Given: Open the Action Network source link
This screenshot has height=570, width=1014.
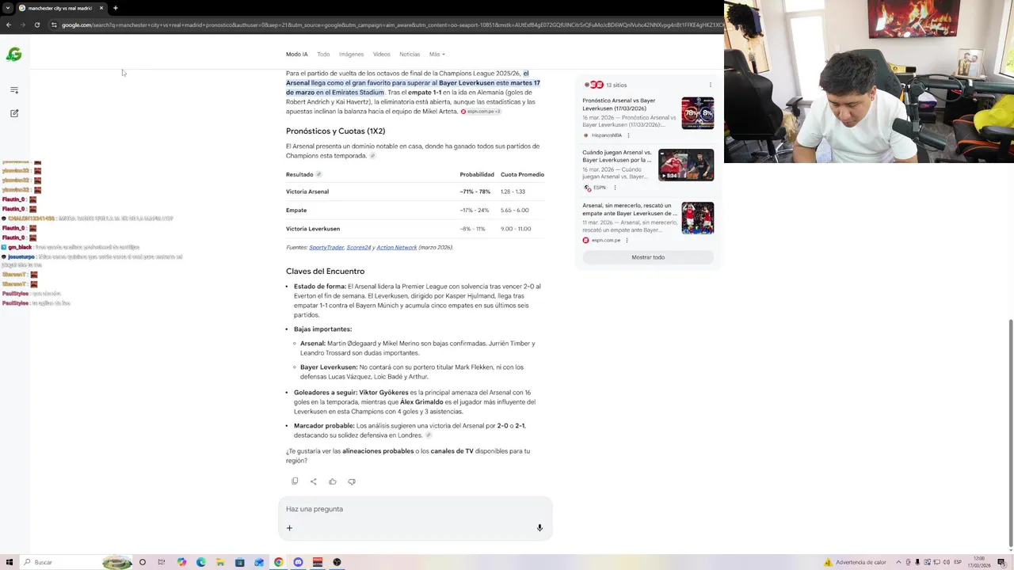Looking at the screenshot, I should [x=397, y=247].
